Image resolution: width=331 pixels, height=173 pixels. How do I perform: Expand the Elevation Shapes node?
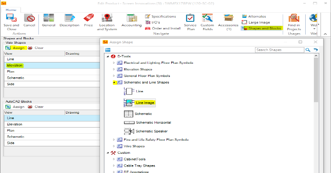pos(114,69)
